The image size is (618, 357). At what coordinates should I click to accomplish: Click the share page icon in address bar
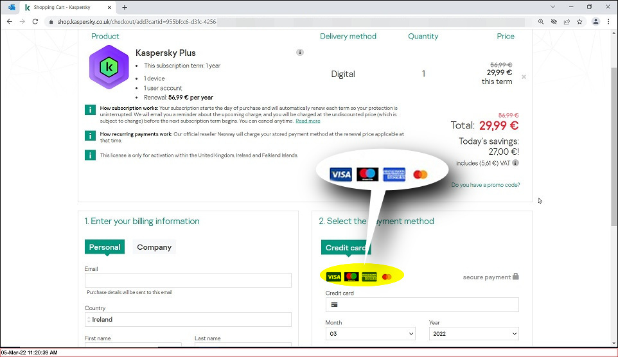[x=567, y=22]
